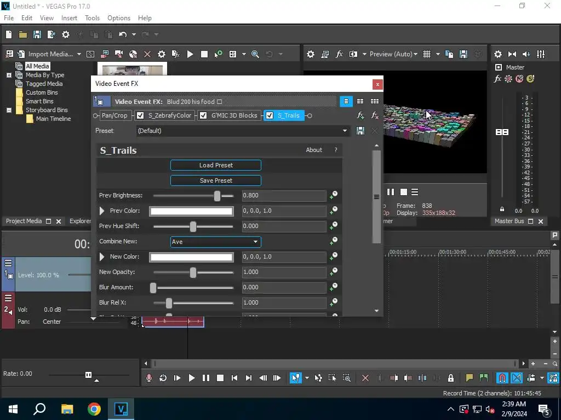The image size is (561, 420).
Task: Click Import Media button
Action: [x=46, y=54]
